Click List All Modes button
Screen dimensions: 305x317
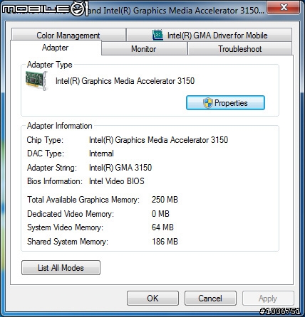coord(61,268)
